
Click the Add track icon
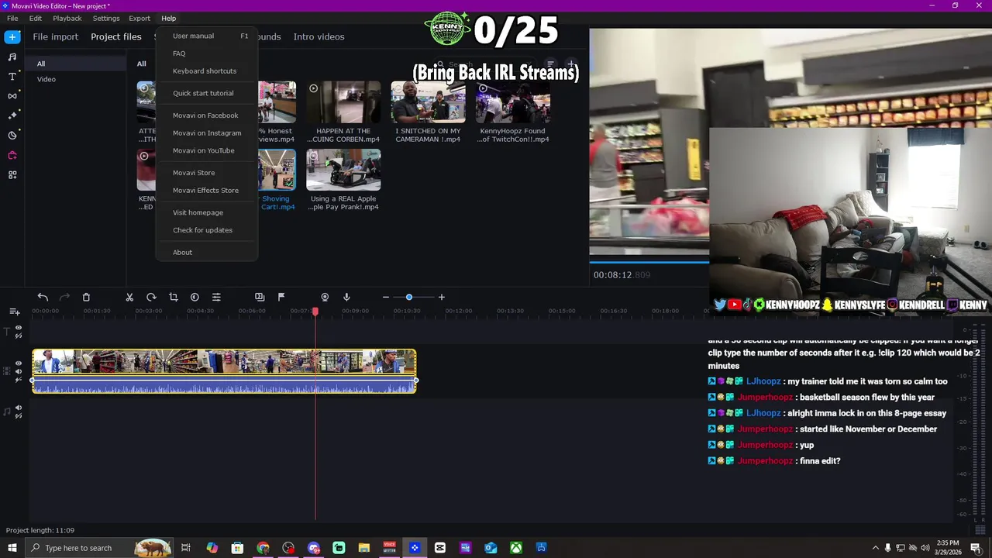click(x=14, y=312)
